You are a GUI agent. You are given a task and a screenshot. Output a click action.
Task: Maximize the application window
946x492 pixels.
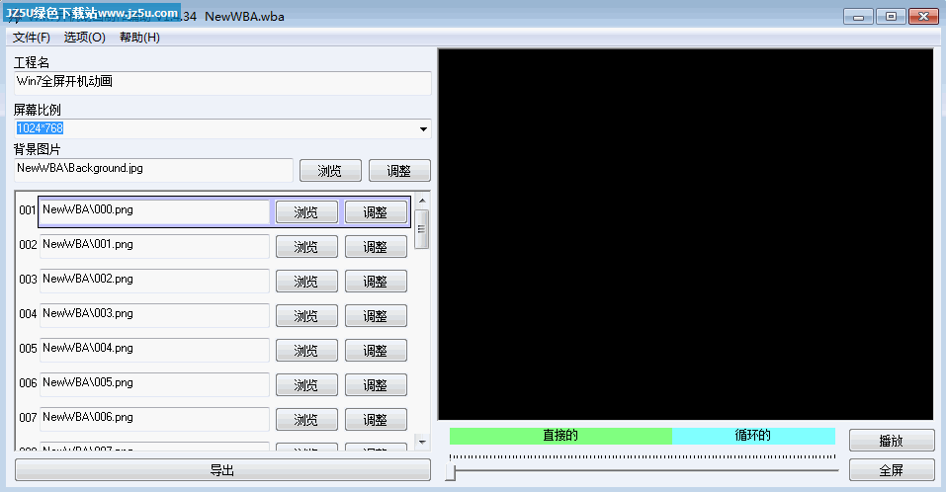coord(891,16)
